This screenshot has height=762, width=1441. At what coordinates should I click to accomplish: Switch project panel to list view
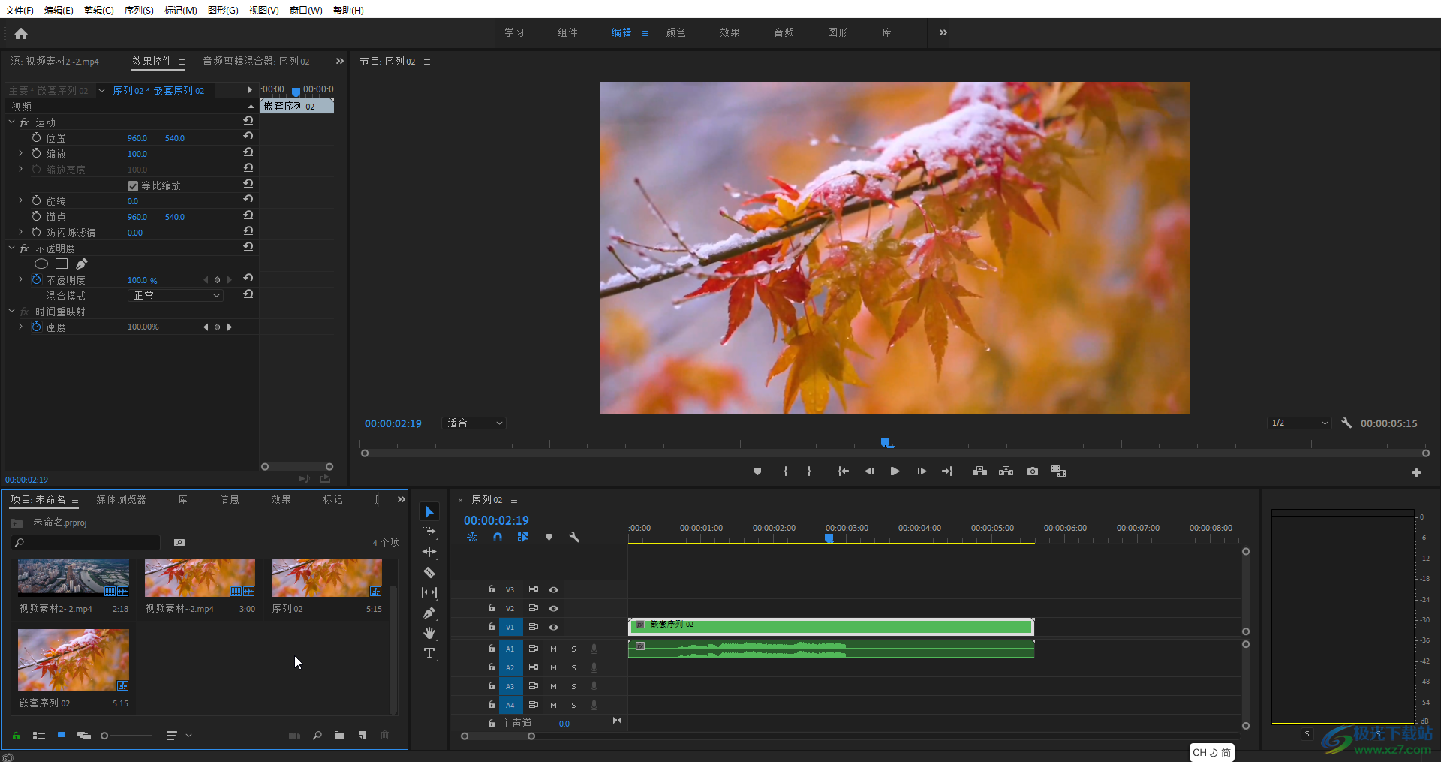point(39,736)
